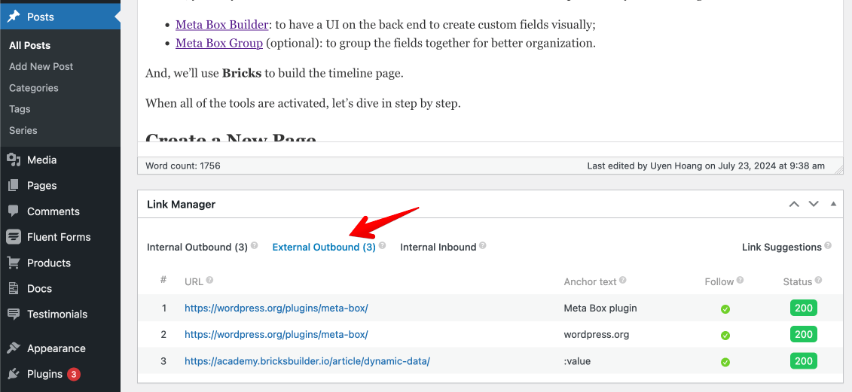Screen dimensions: 852x392
Task: Click the help icon next to URL header
Action: (209, 280)
